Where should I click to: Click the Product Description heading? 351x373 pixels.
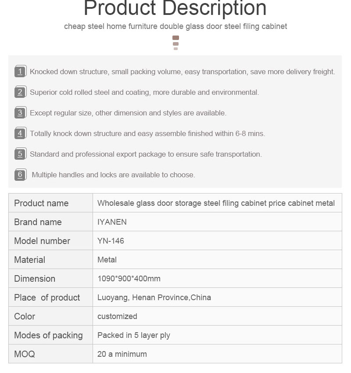[175, 8]
